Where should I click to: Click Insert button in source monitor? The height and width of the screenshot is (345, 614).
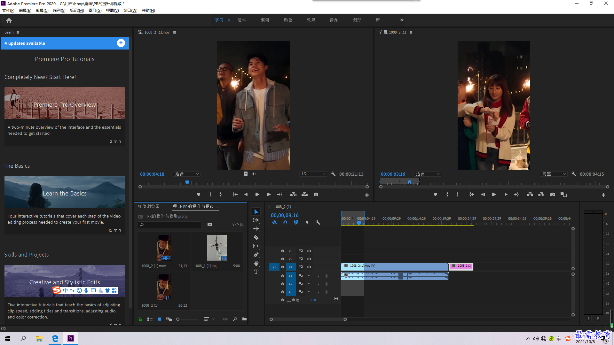pos(293,195)
